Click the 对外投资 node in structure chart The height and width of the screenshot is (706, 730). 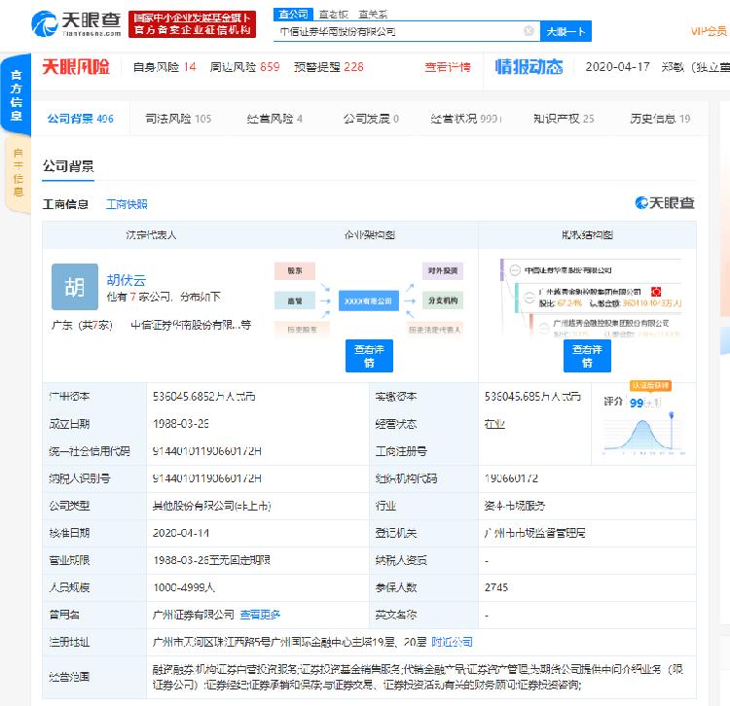click(x=443, y=270)
